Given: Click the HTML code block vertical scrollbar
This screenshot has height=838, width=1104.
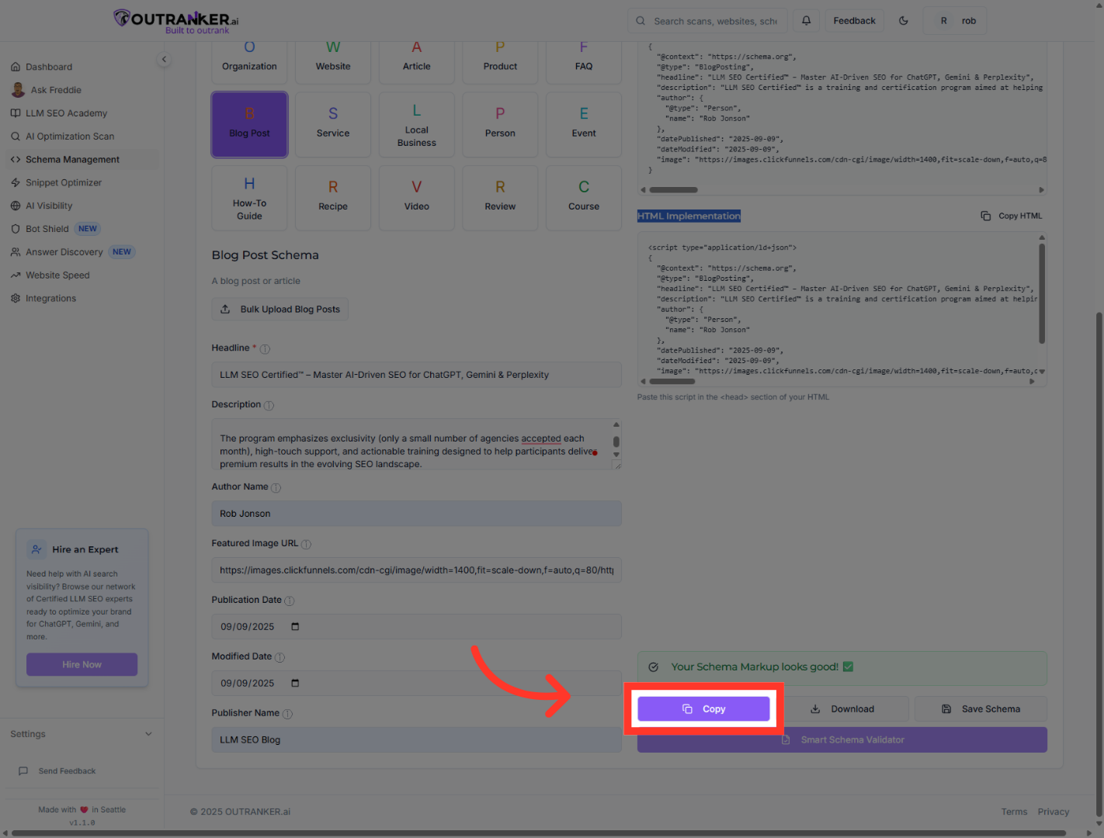Looking at the screenshot, I should tap(1042, 293).
